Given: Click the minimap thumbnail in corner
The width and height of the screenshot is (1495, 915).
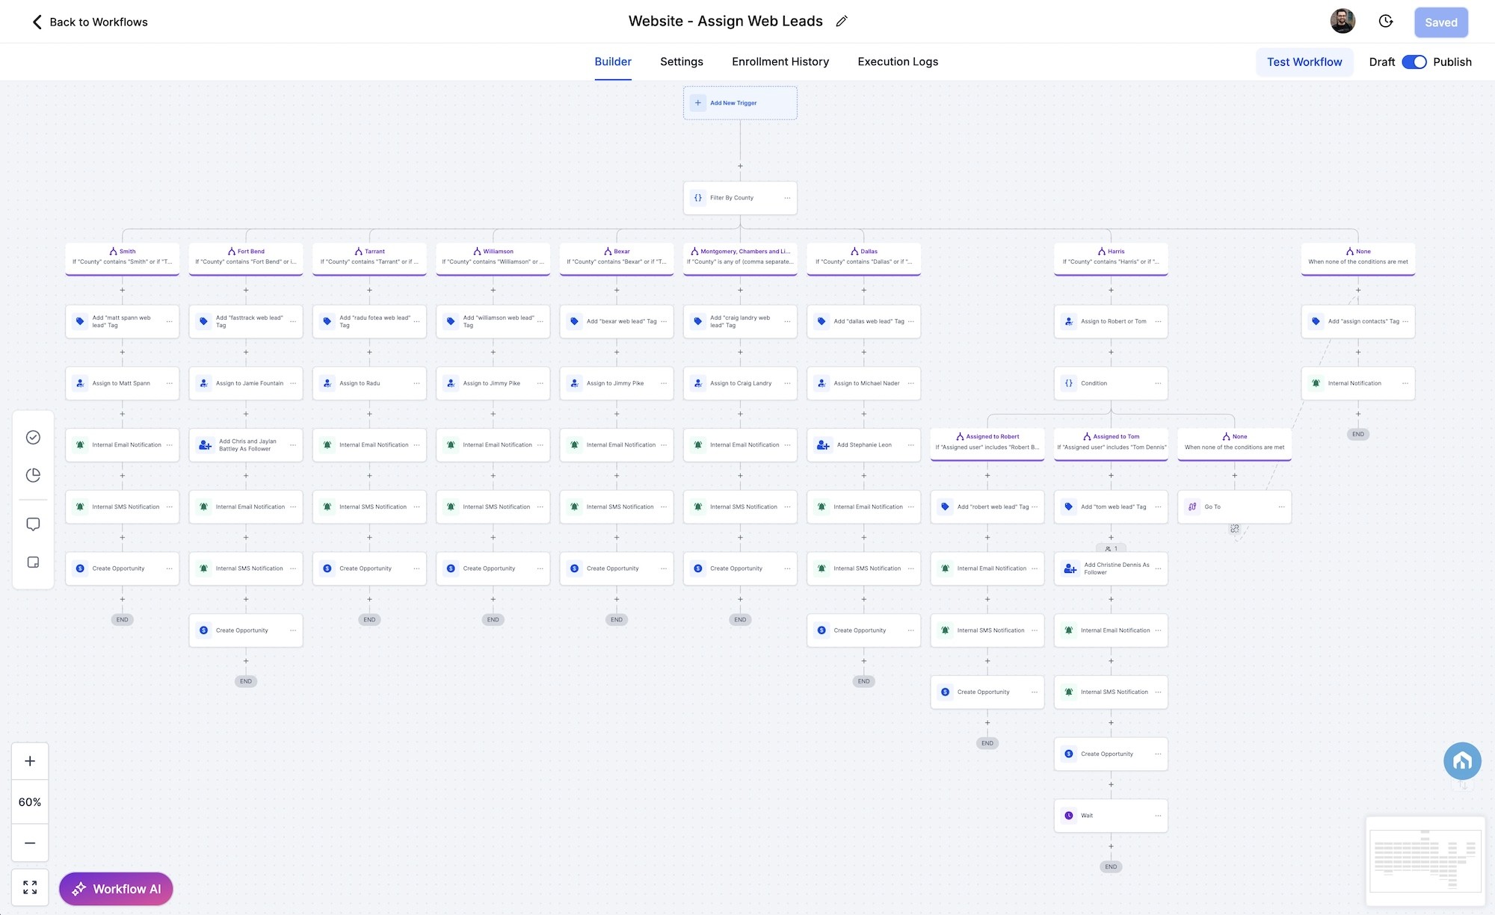Looking at the screenshot, I should click(1425, 861).
